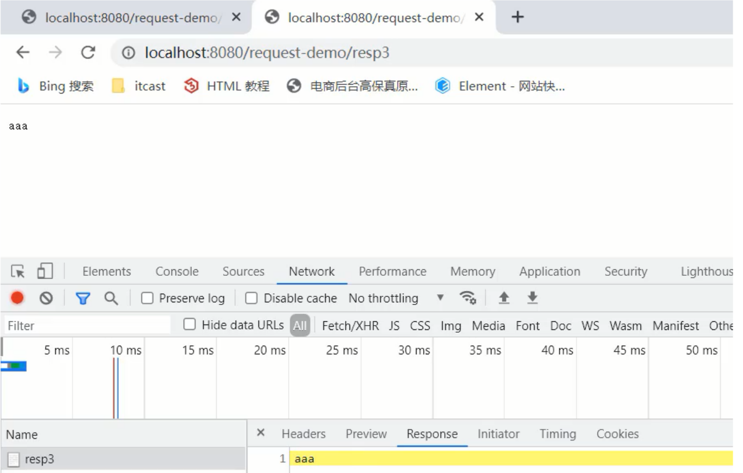Check Disable cache
Screen dimensions: 743x473
pyautogui.click(x=251, y=298)
